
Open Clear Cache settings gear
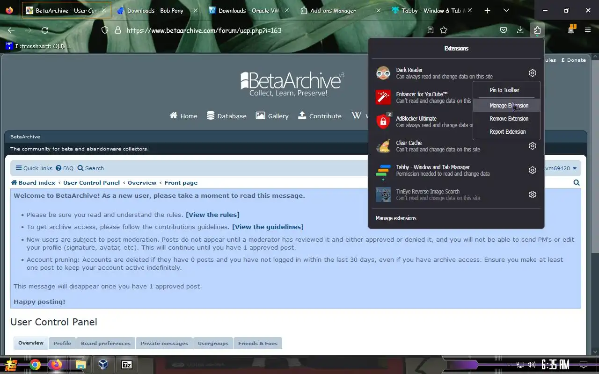[x=532, y=146]
